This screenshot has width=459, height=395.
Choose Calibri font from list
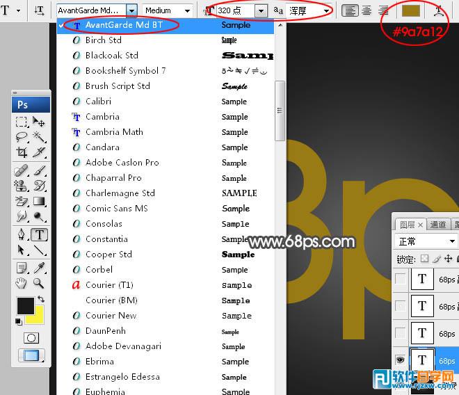[x=166, y=102]
